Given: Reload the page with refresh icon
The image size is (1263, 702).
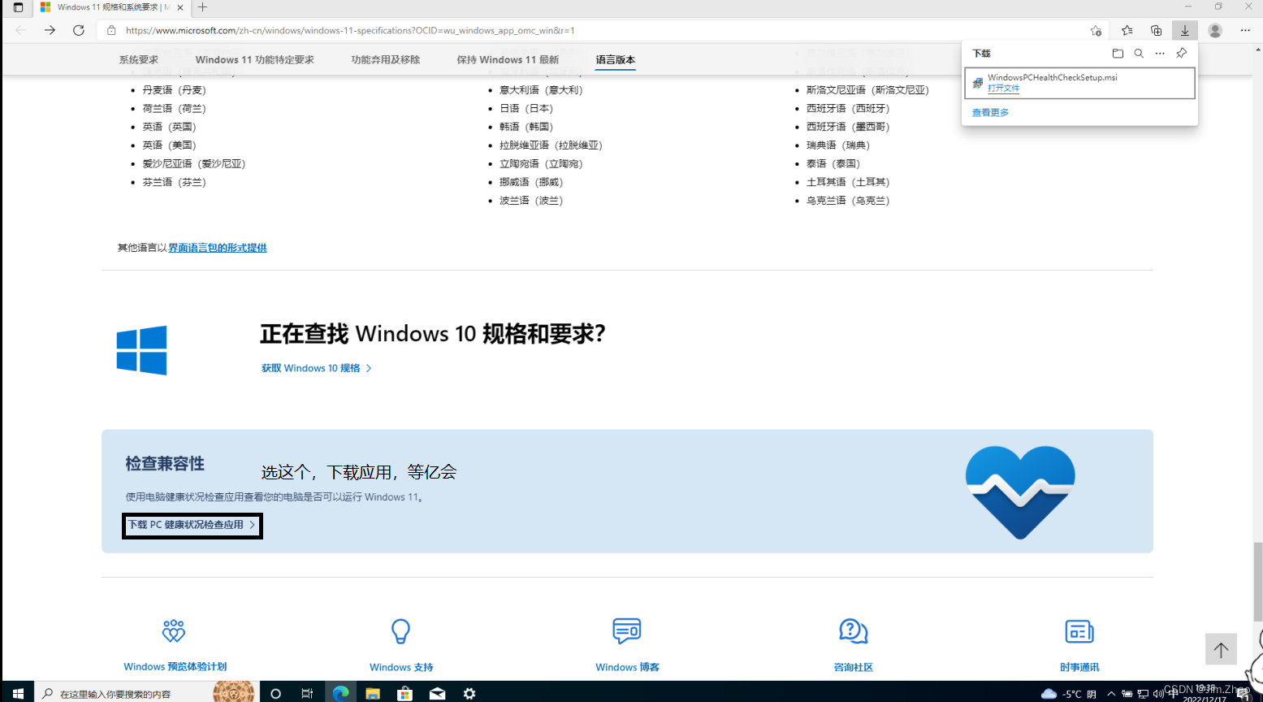Looking at the screenshot, I should coord(79,30).
